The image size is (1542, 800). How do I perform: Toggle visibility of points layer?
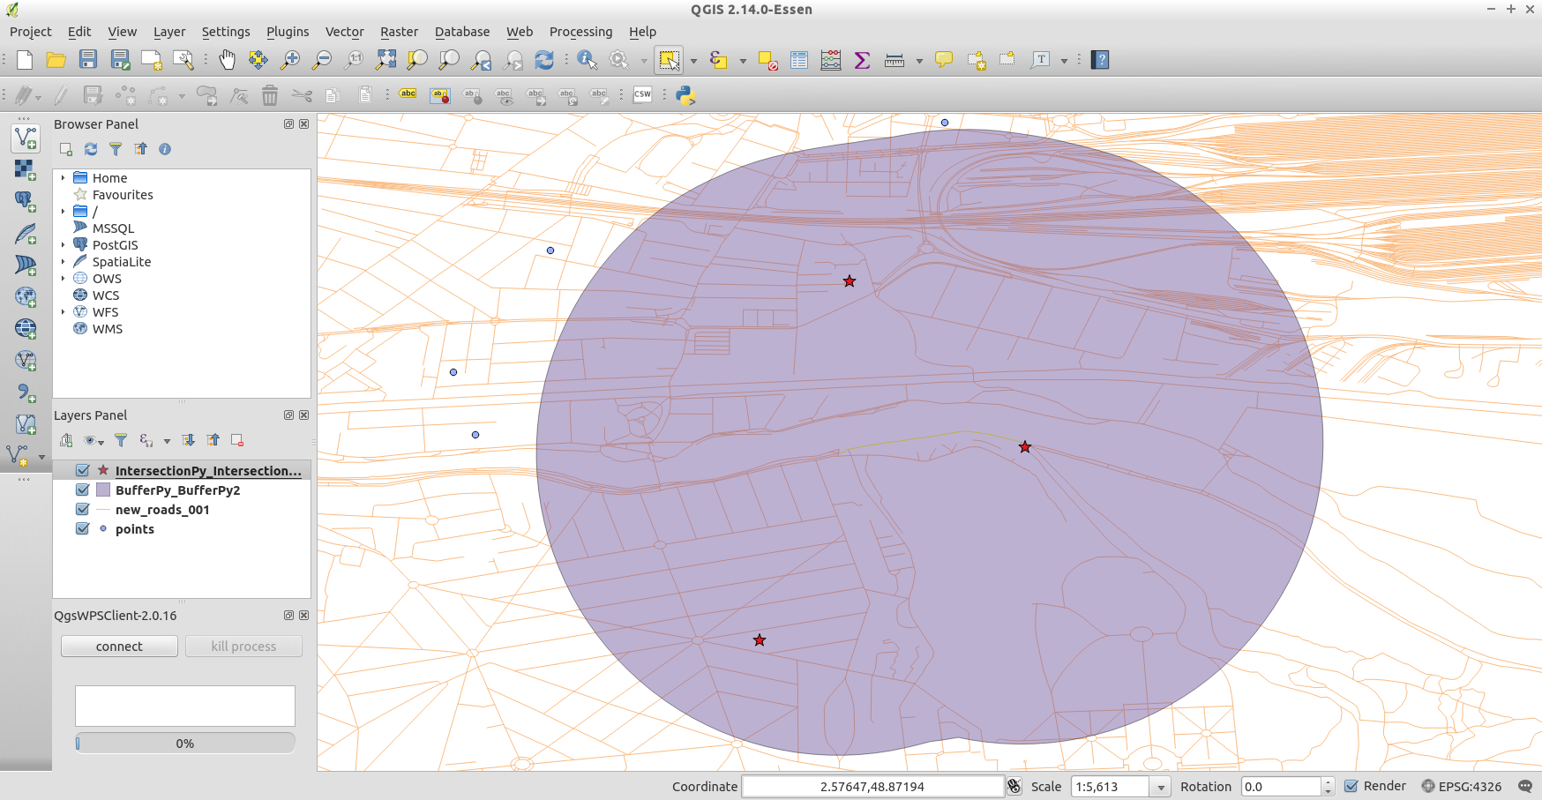coord(83,529)
